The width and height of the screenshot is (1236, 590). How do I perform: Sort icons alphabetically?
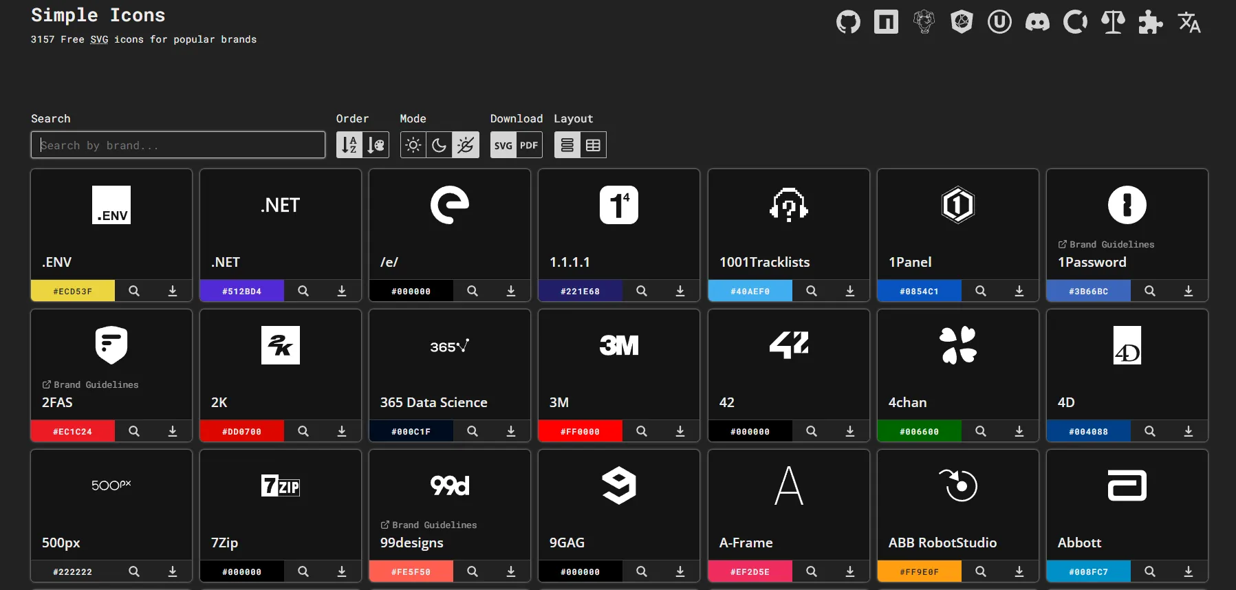(x=349, y=145)
